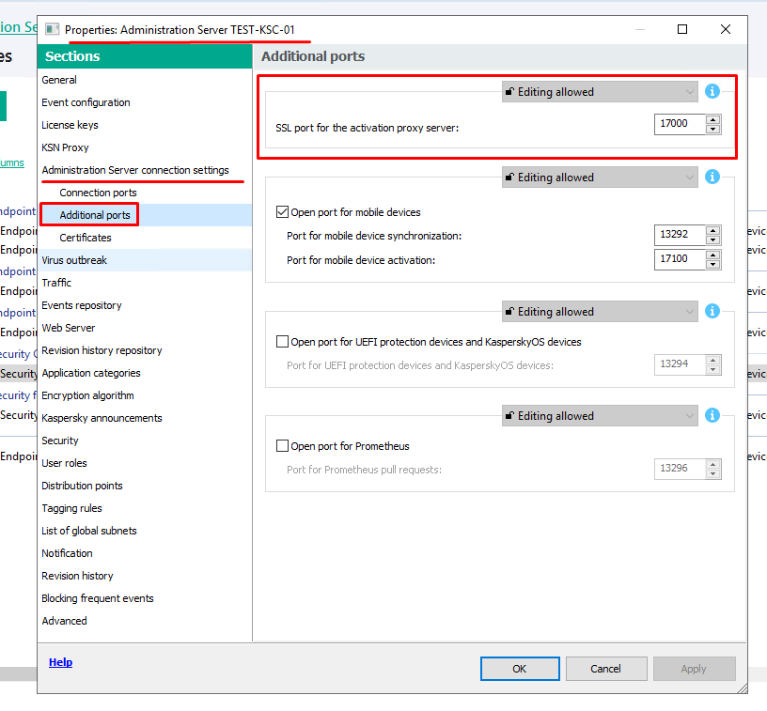
Task: Close the Properties dialog
Action: click(x=726, y=29)
